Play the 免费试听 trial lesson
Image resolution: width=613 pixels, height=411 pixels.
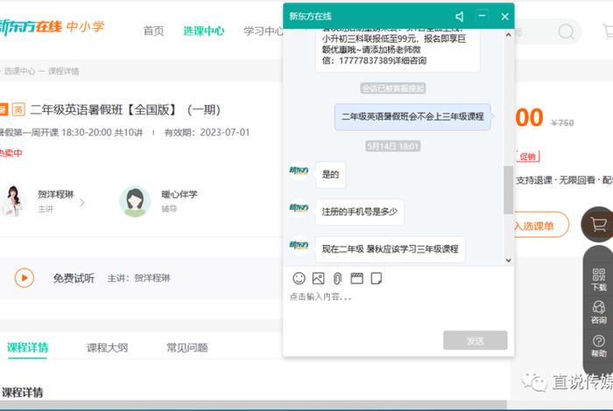tap(25, 278)
